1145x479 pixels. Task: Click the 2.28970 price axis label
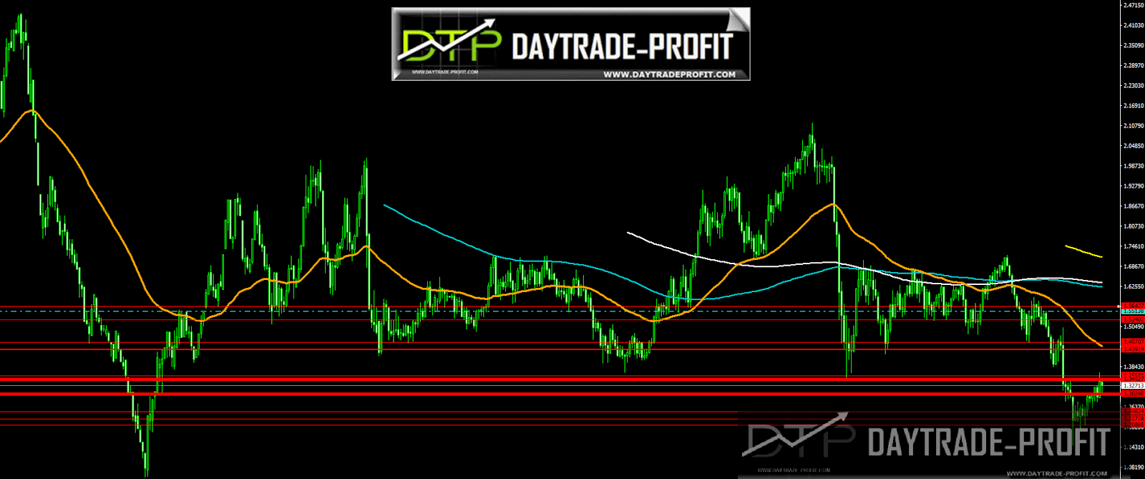[1133, 65]
